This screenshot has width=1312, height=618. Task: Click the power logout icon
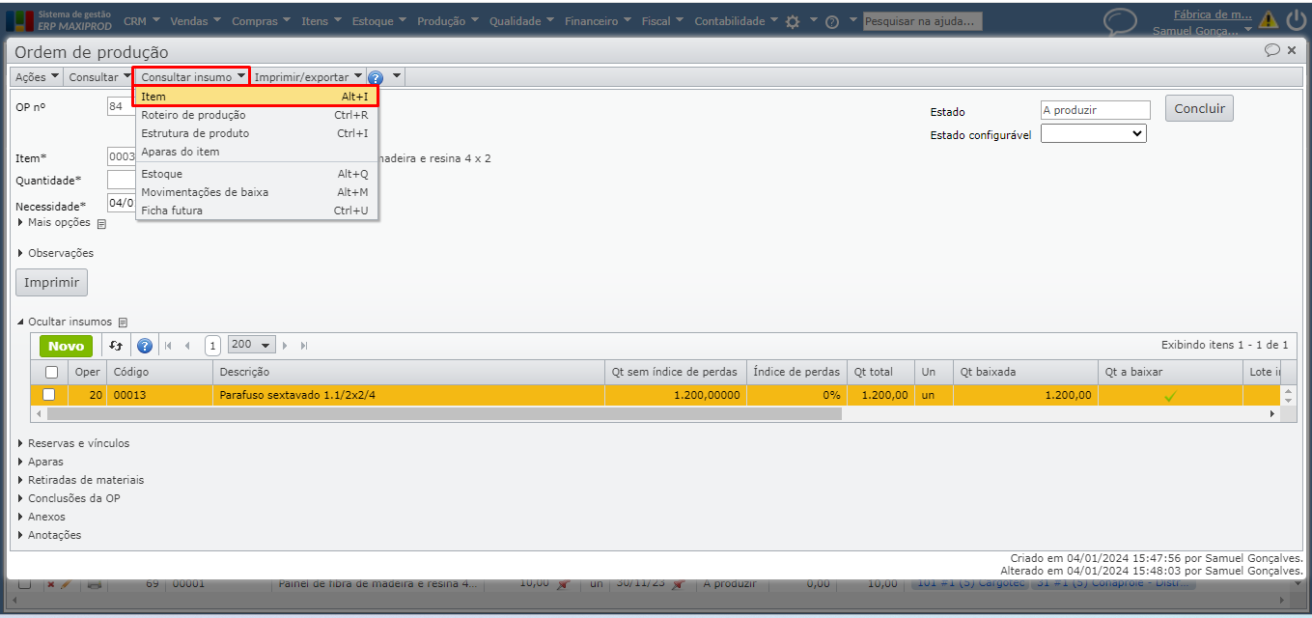(1296, 20)
